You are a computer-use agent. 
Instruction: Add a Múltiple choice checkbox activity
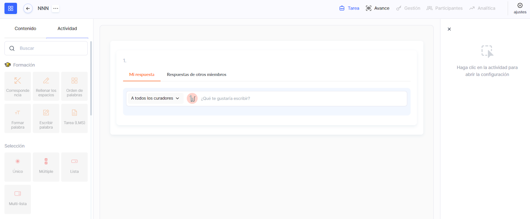point(46,167)
